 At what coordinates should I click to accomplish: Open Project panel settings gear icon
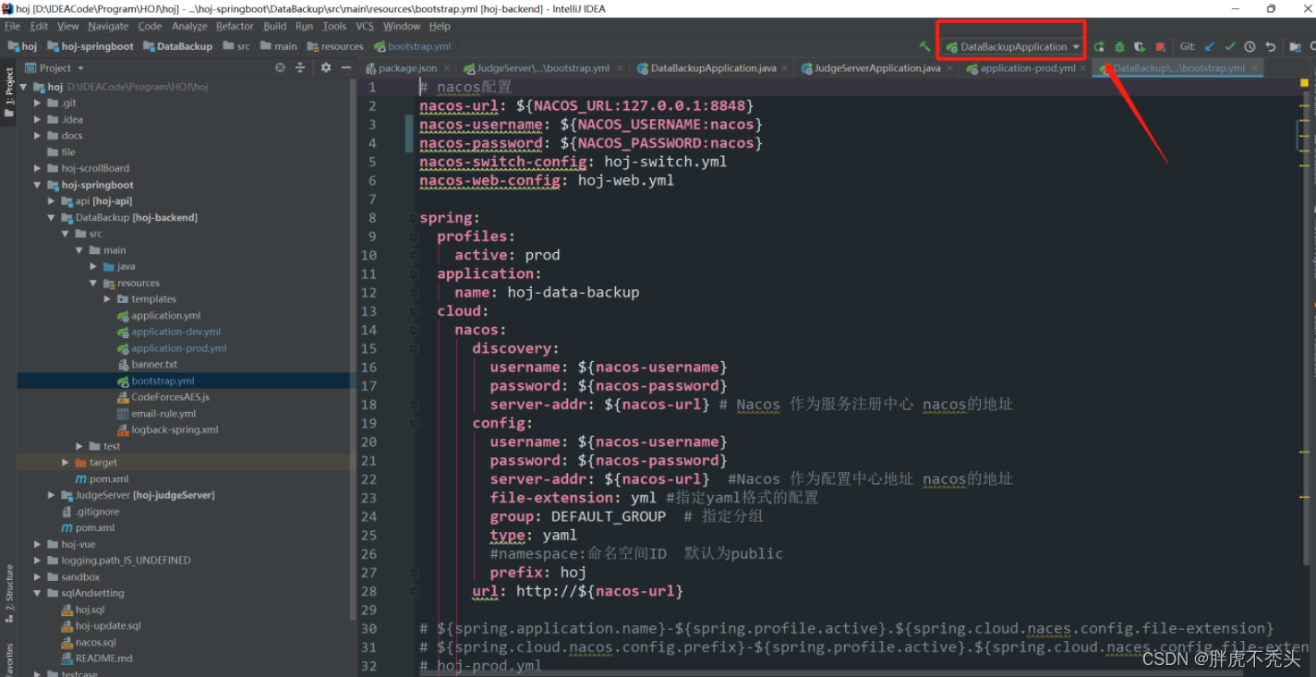tap(325, 67)
